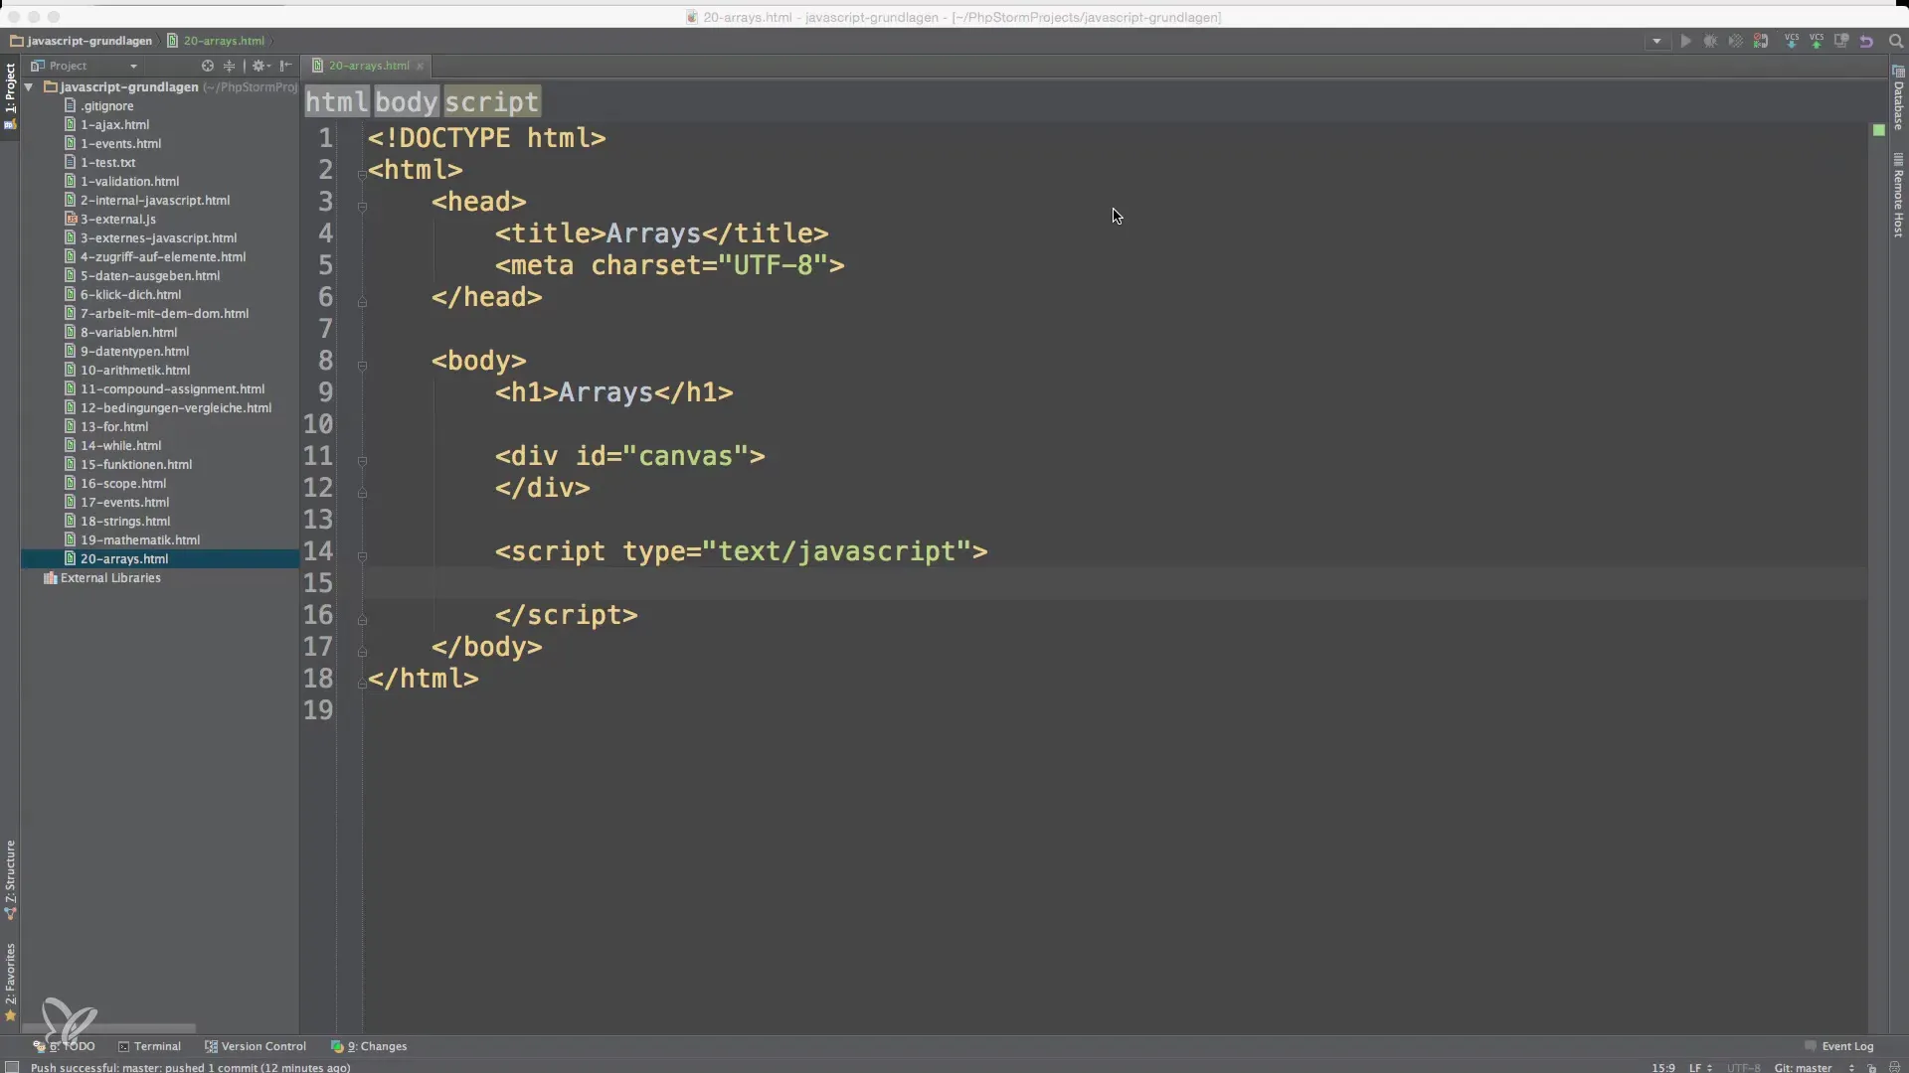Screen dimensions: 1909x1073
Task: Click script in the breadcrumb bar
Action: point(492,101)
